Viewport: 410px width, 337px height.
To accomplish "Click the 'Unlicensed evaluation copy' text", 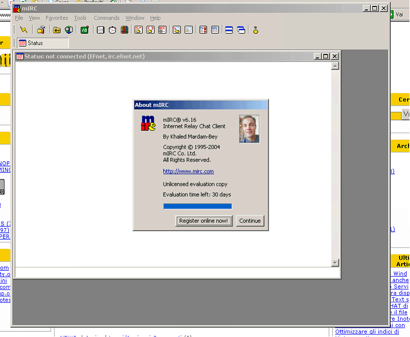I will (195, 184).
